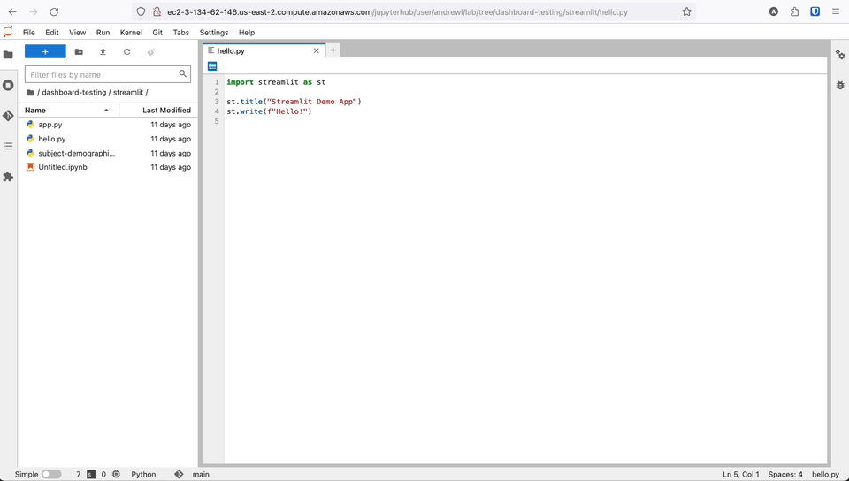Screen dimensions: 849x481
Task: Open the Extension Manager puzzle icon
Action: (x=8, y=177)
